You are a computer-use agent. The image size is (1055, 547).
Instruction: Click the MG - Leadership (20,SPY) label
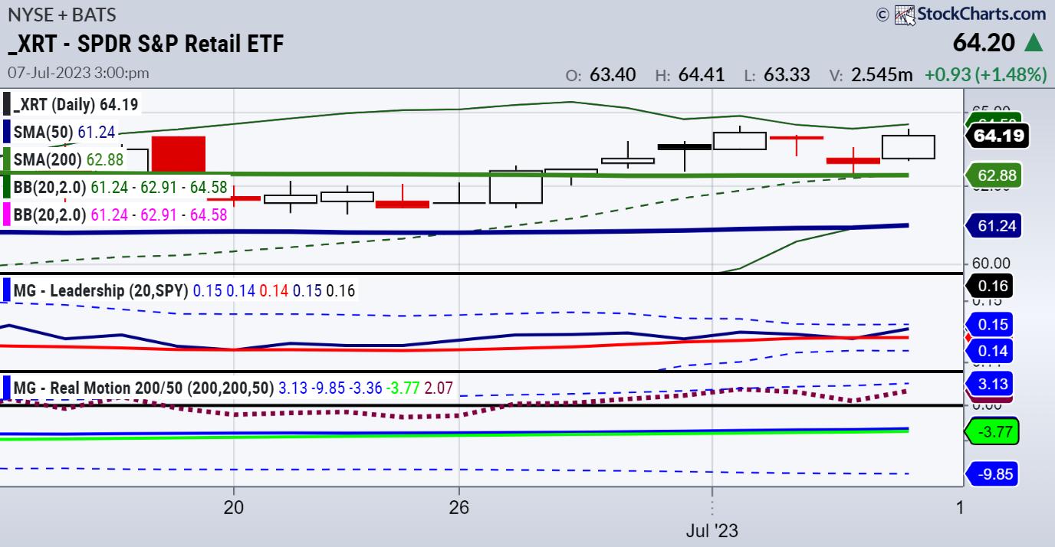(x=100, y=291)
